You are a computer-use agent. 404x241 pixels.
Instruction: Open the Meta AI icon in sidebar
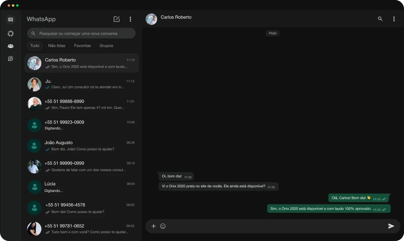(10, 58)
